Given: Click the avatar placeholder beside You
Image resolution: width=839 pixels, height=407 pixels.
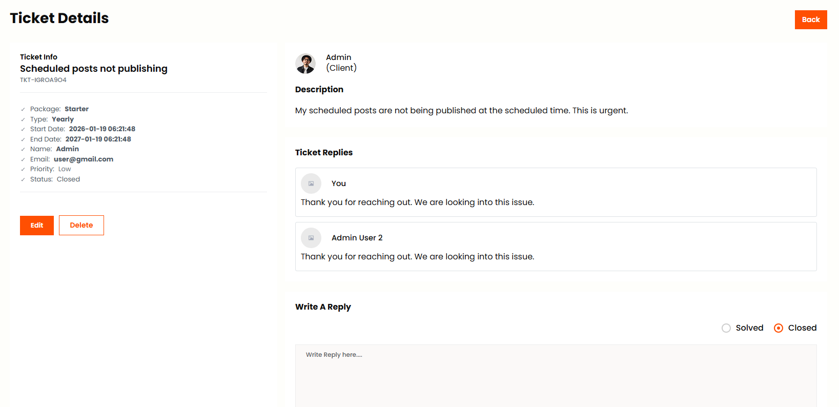Looking at the screenshot, I should (311, 184).
